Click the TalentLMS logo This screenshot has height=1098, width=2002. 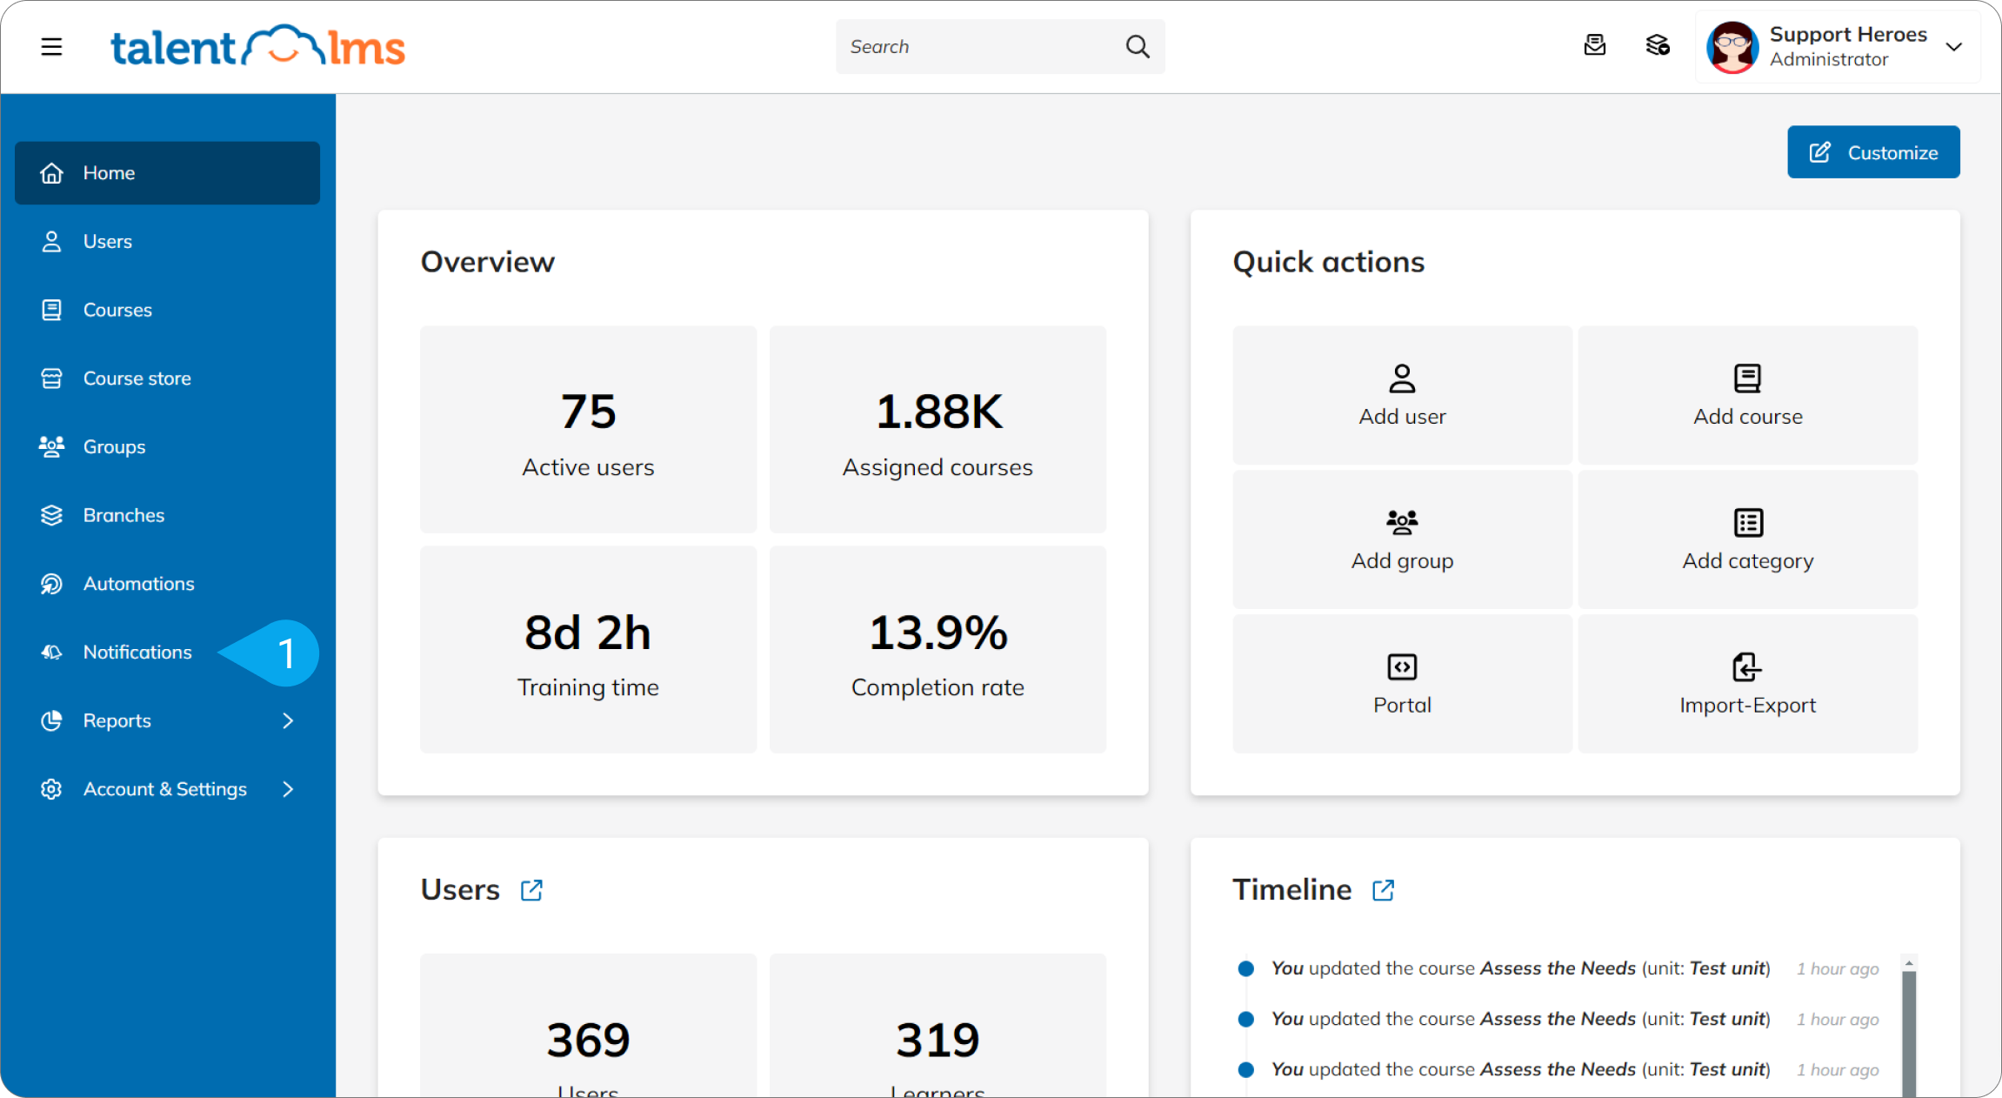click(257, 46)
